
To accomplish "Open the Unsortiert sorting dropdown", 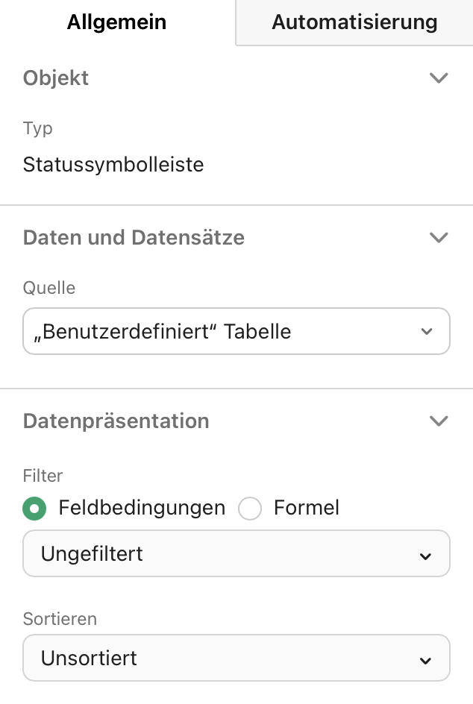I will point(236,658).
